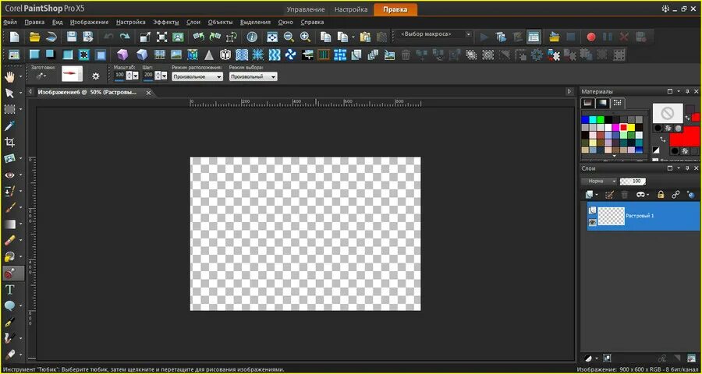The width and height of the screenshot is (702, 374).
Task: Open the Выделения menu
Action: pyautogui.click(x=255, y=22)
